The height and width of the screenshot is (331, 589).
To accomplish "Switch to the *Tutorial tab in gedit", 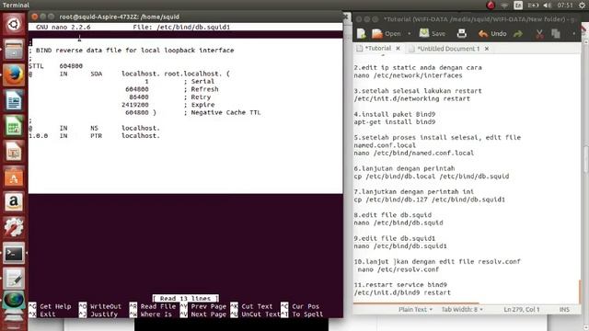I will coord(378,49).
